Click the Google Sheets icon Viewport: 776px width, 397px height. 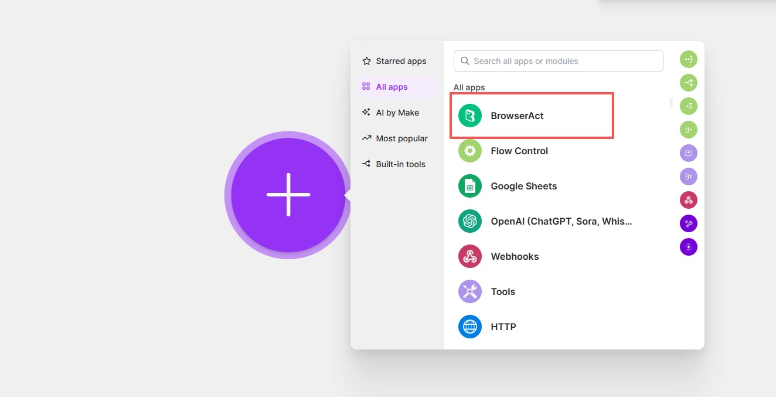469,186
